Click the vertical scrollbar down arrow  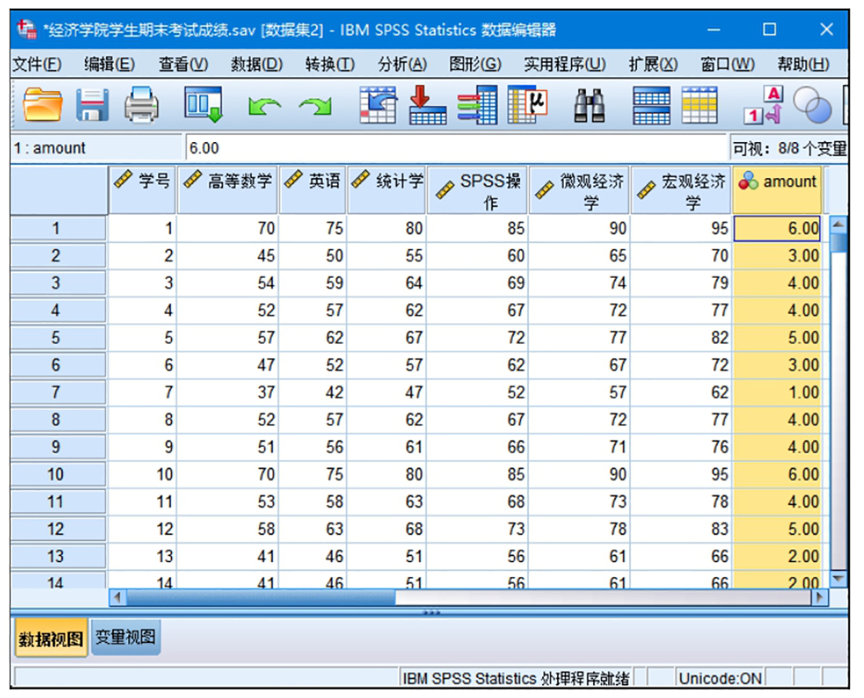(x=838, y=578)
